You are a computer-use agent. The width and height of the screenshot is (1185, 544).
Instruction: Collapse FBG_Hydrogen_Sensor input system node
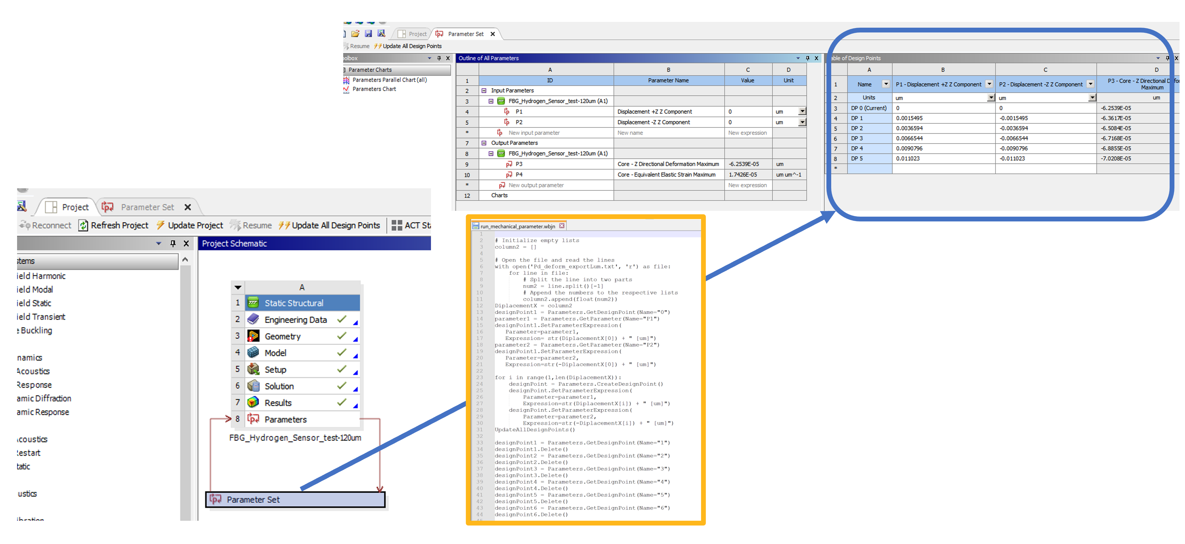click(491, 101)
